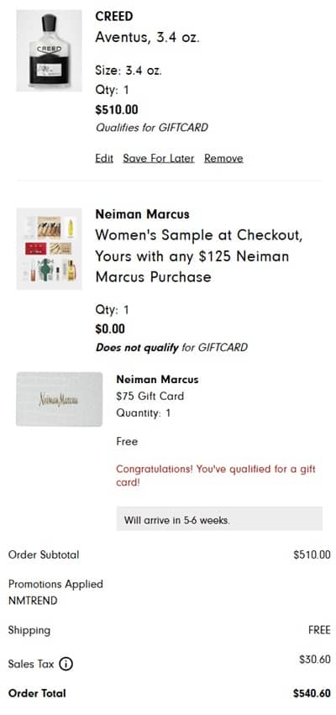
Task: Click the Order Total amount $540.60
Action: (x=312, y=693)
